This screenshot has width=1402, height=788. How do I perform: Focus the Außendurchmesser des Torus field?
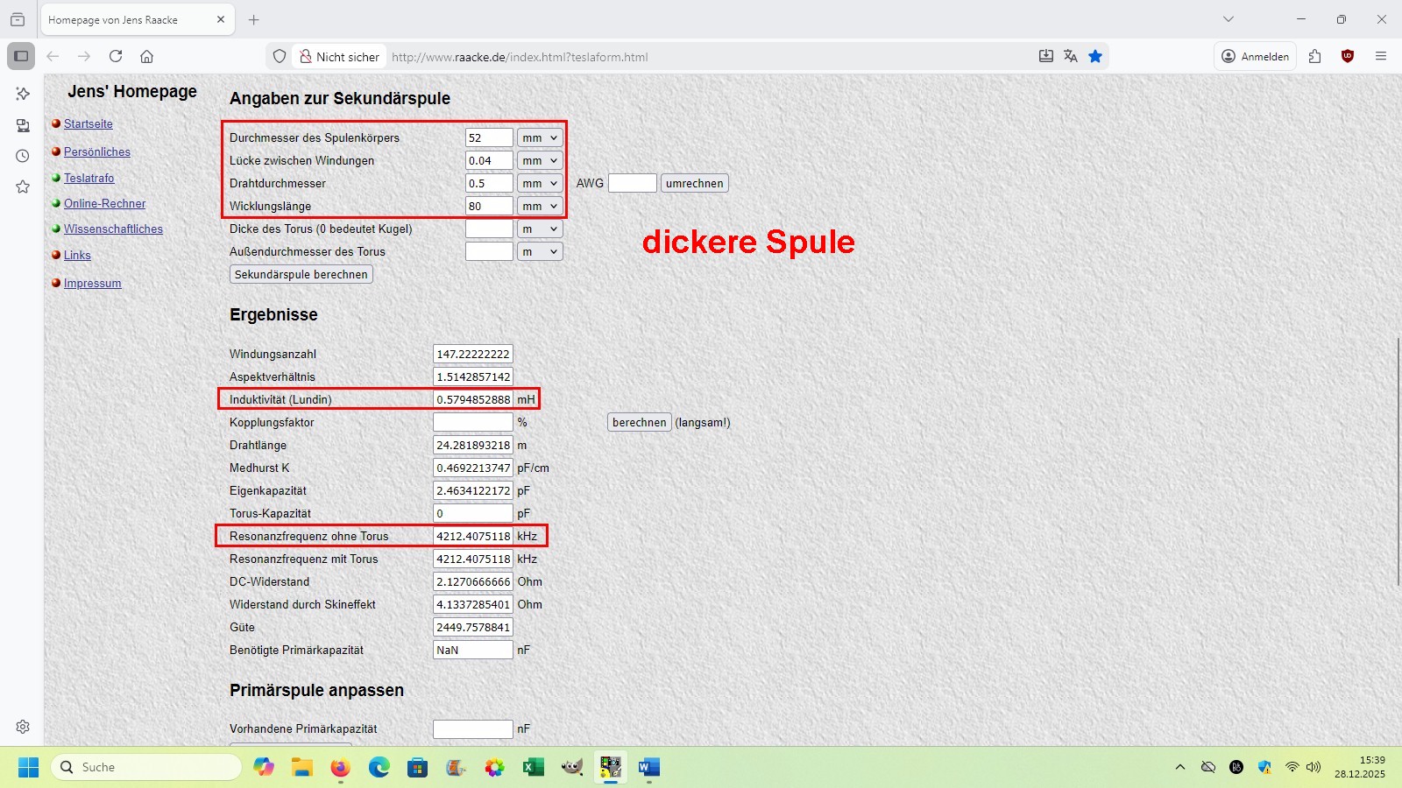(x=489, y=251)
